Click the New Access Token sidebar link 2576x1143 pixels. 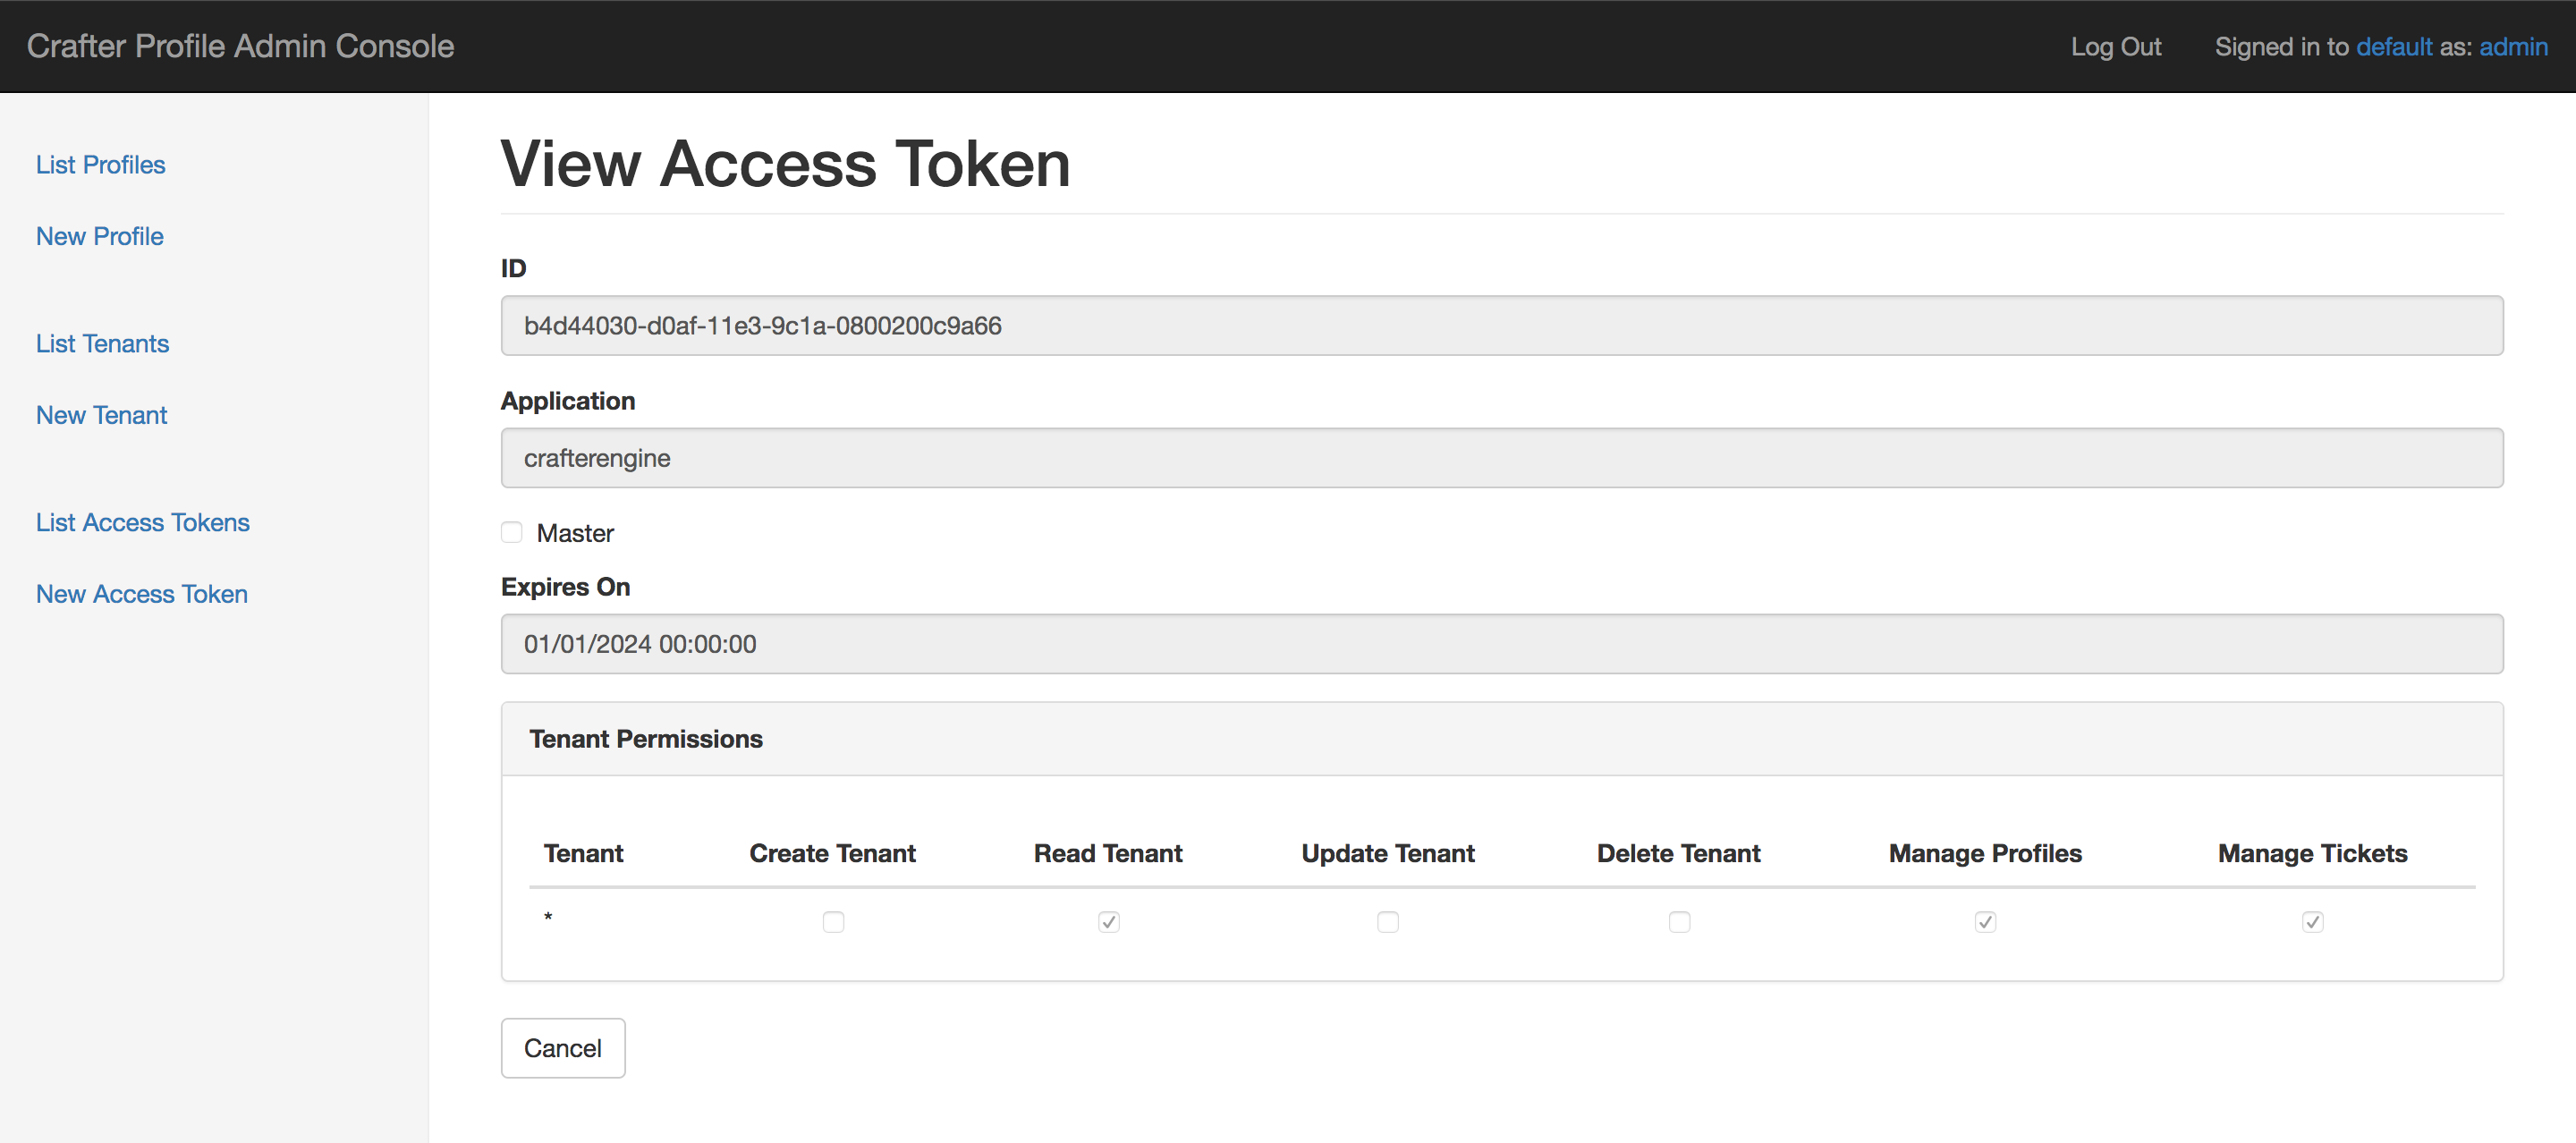[x=141, y=595]
